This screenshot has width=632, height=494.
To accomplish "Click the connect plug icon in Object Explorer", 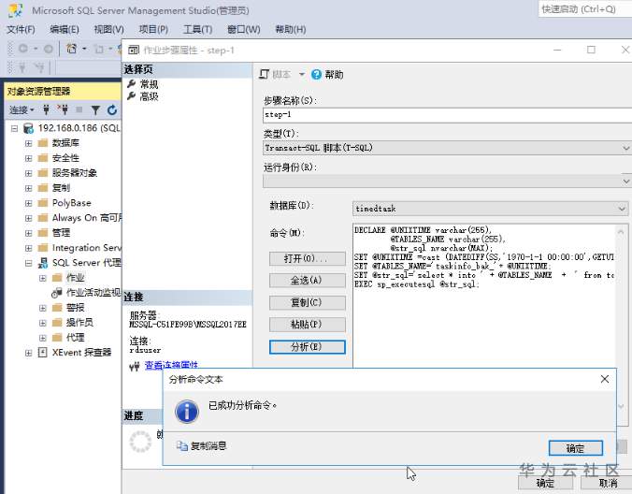I will point(47,109).
